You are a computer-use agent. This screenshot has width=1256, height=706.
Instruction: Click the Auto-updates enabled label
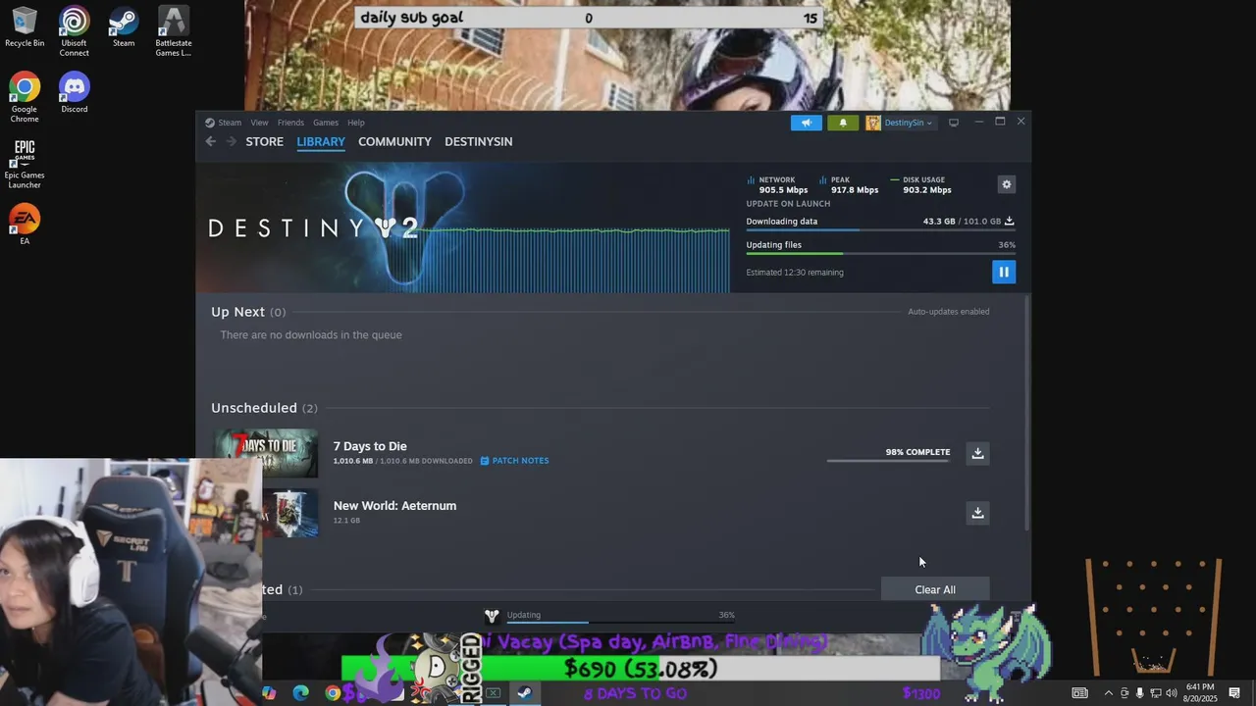pos(948,312)
